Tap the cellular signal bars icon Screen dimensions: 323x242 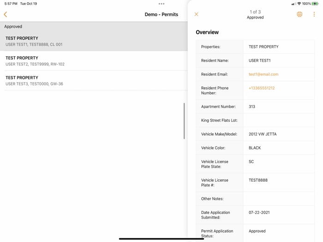(x=294, y=4)
